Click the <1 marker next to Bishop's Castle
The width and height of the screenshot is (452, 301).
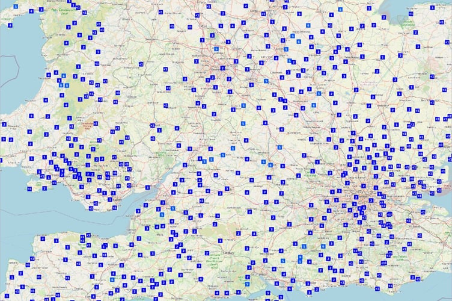tap(141, 64)
